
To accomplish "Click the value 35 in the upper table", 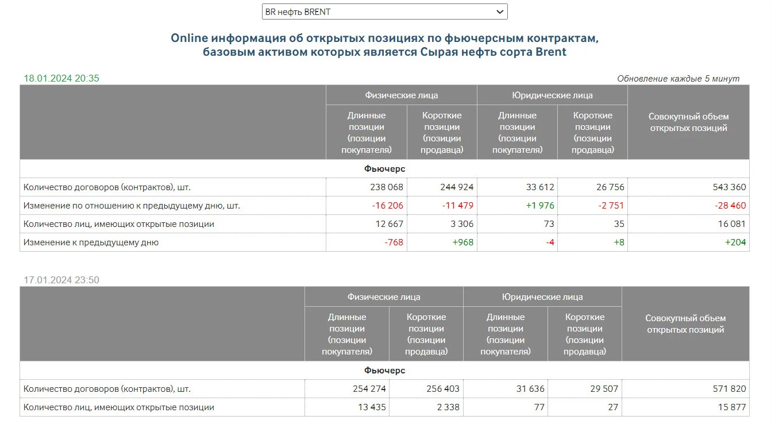I will [x=619, y=224].
